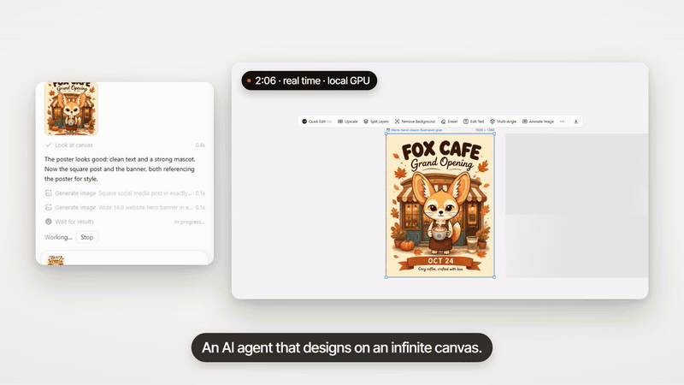Click the 'Look at canvas' step

125,145
